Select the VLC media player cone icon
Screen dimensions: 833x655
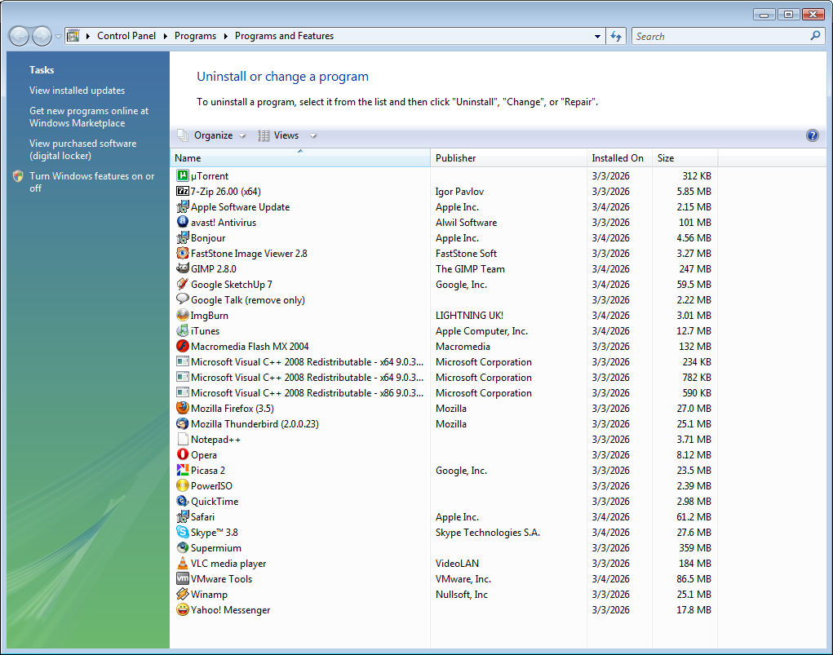coord(182,563)
